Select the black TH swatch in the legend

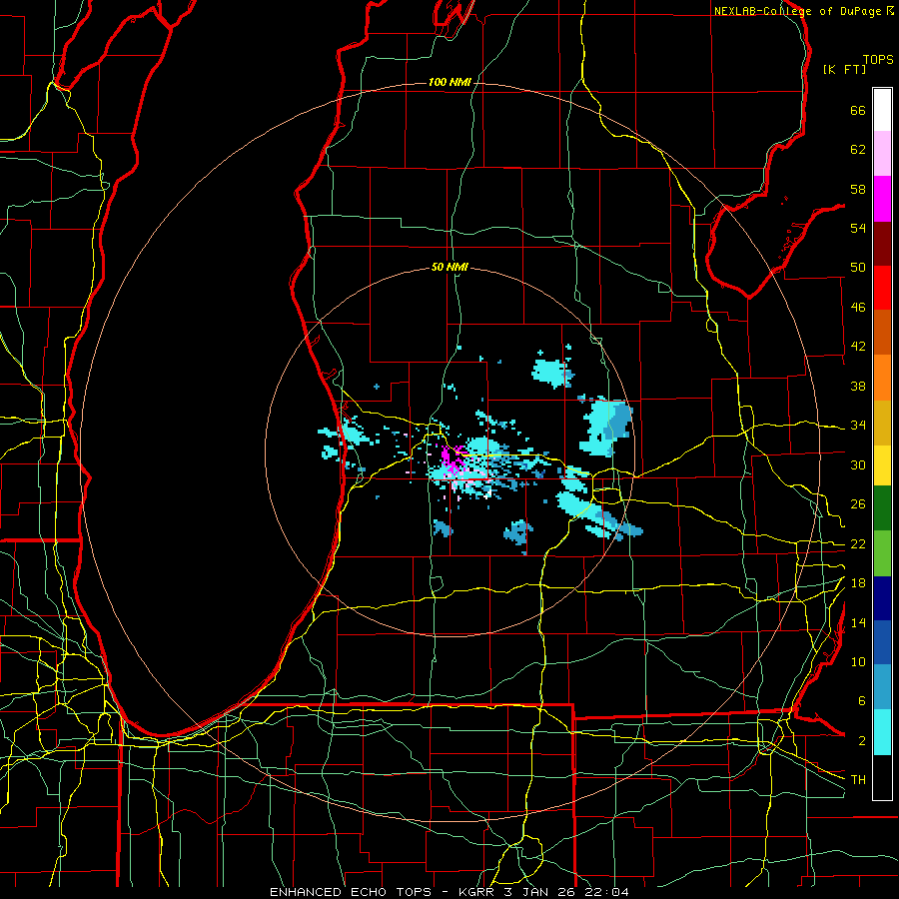pyautogui.click(x=882, y=777)
